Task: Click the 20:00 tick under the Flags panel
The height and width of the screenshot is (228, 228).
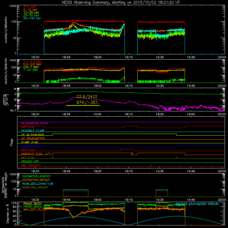Action: [222, 171]
